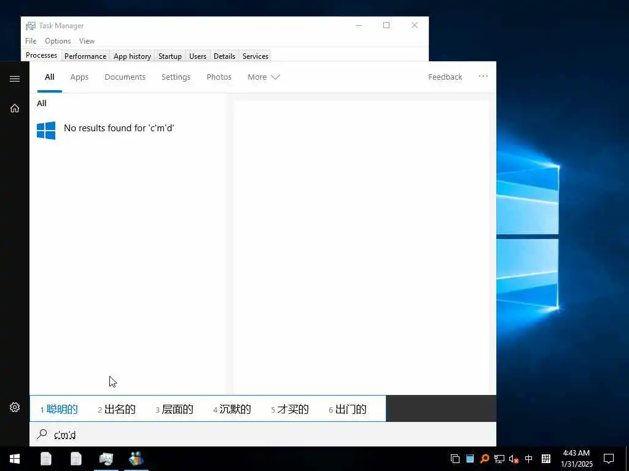This screenshot has height=471, width=629.
Task: Switch to Services tab in Task Manager
Action: 256,56
